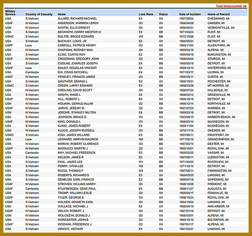Viewport: 252px width, 236px height.
Task: Select name 'PAUL, JAMES LEE'
Action: click(x=70, y=162)
